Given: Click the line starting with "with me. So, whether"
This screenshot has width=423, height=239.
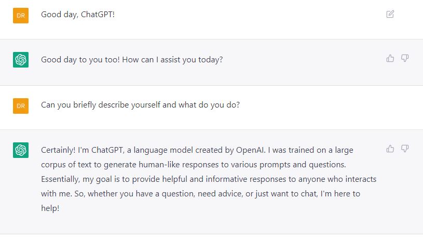Looking at the screenshot, I should [x=200, y=193].
